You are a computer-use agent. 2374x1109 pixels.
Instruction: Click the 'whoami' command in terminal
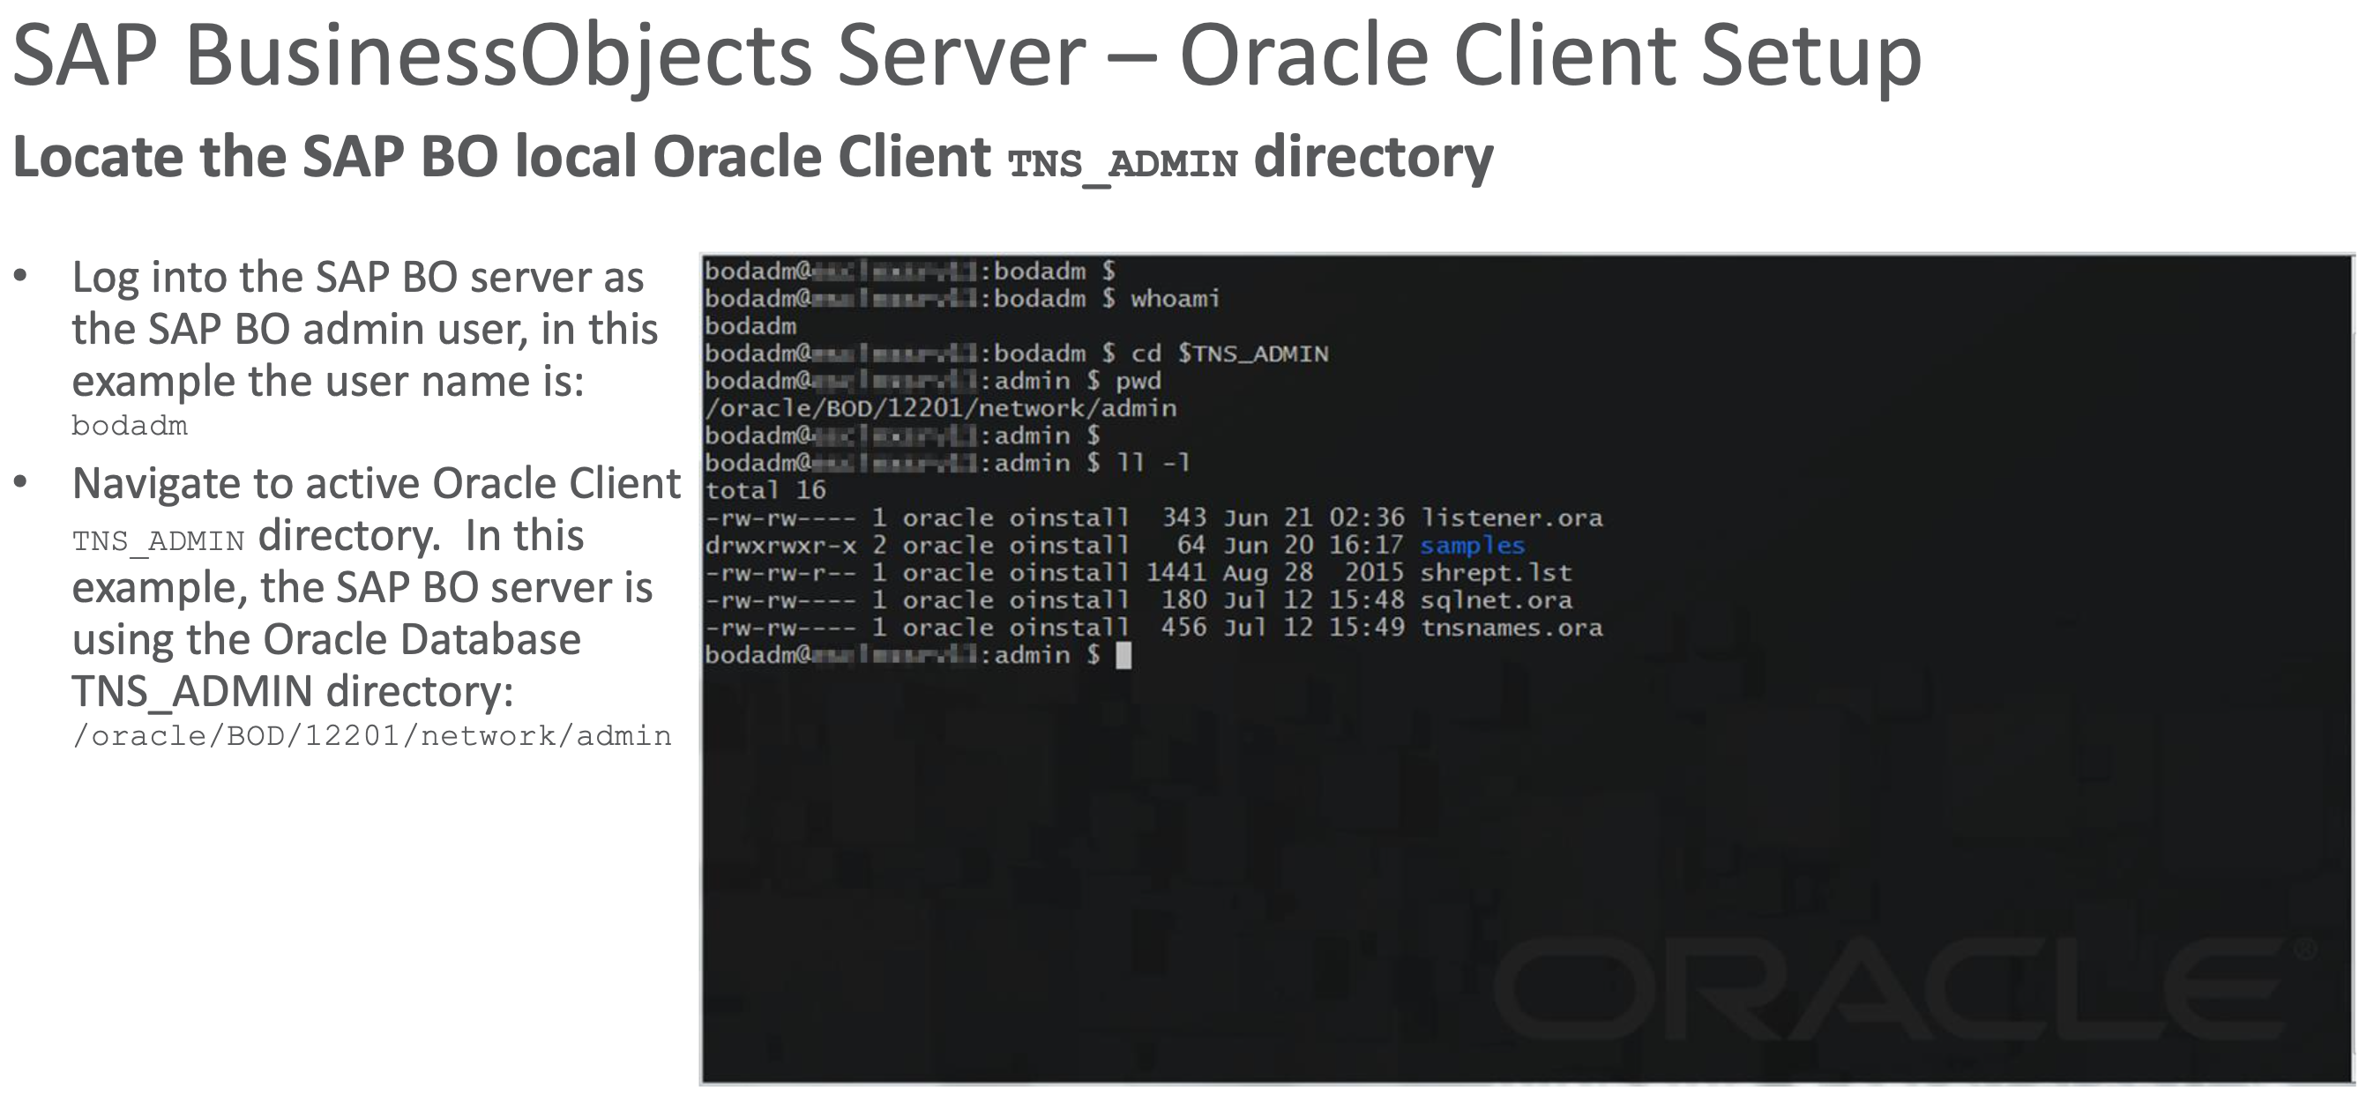(x=1174, y=299)
